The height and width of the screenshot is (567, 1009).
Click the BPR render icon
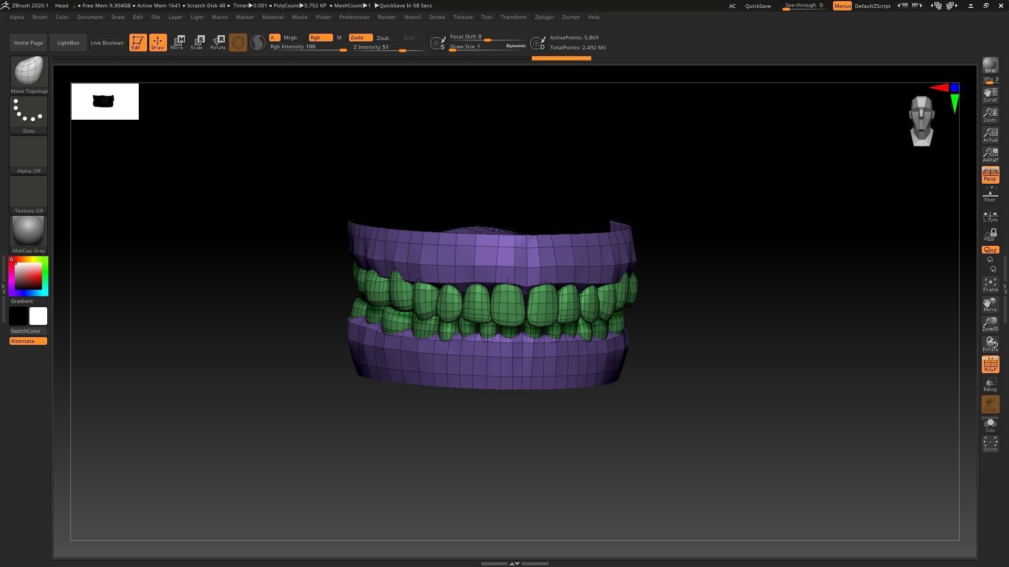pyautogui.click(x=990, y=66)
